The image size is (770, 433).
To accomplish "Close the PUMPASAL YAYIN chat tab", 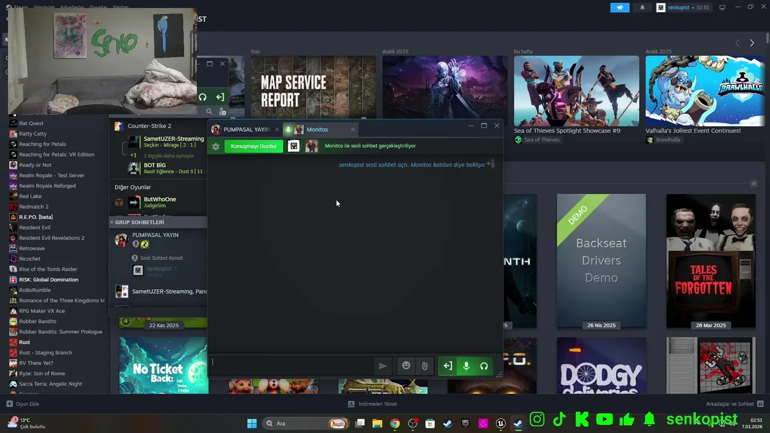I will pyautogui.click(x=277, y=129).
